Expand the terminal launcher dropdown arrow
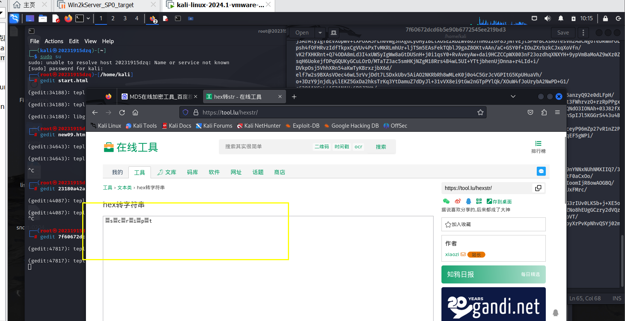 [x=88, y=18]
